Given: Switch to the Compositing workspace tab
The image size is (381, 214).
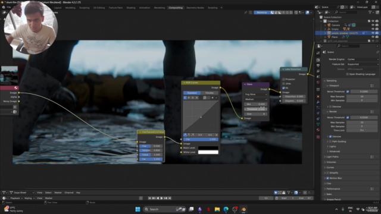Looking at the screenshot, I should tap(176, 8).
